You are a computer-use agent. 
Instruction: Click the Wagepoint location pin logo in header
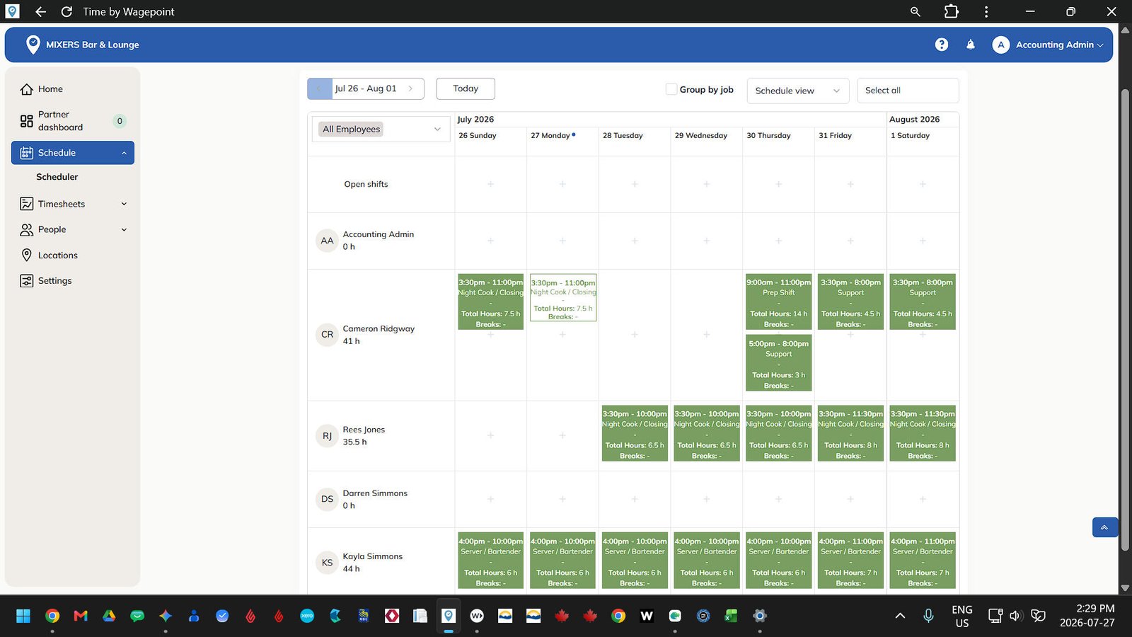click(33, 45)
